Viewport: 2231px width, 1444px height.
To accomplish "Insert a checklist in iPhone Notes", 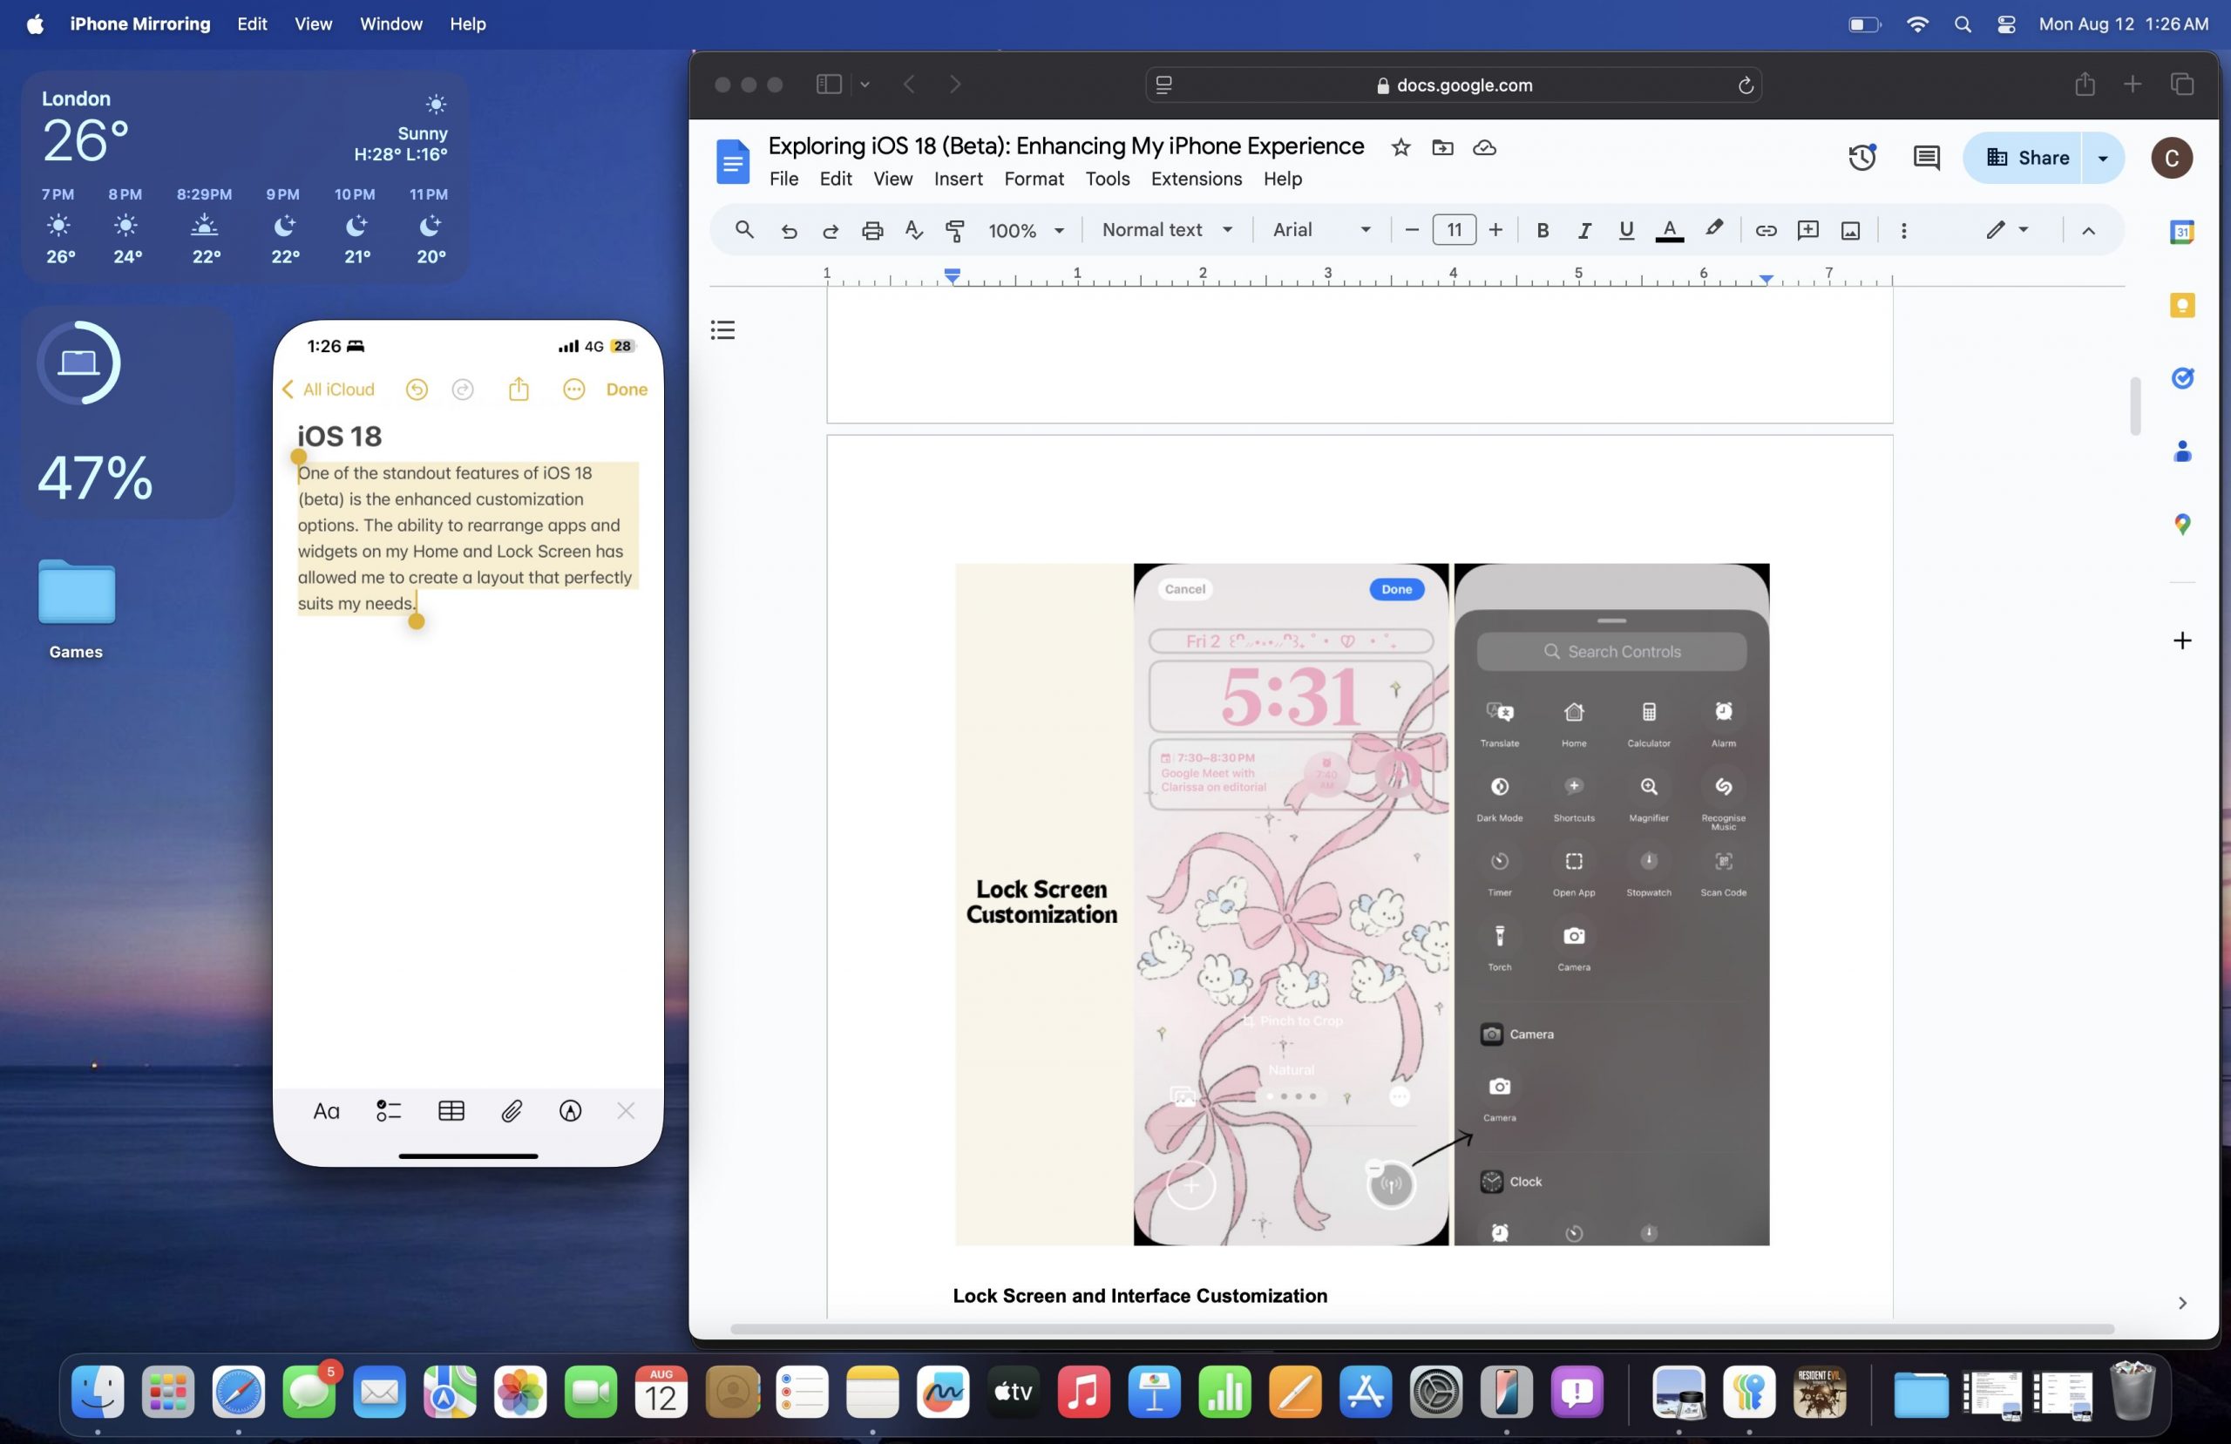I will [388, 1111].
